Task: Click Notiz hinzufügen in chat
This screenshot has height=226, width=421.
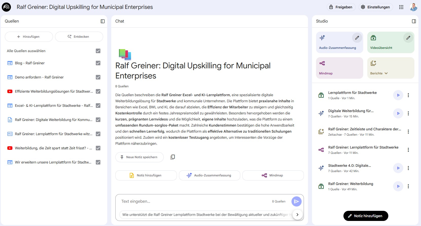Action: click(x=146, y=175)
